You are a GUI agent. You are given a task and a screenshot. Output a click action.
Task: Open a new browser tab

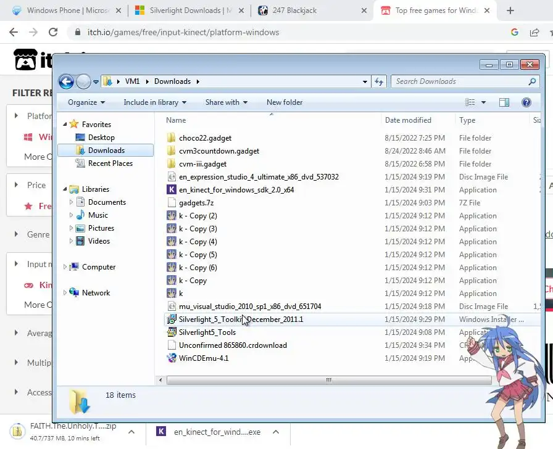coord(510,10)
